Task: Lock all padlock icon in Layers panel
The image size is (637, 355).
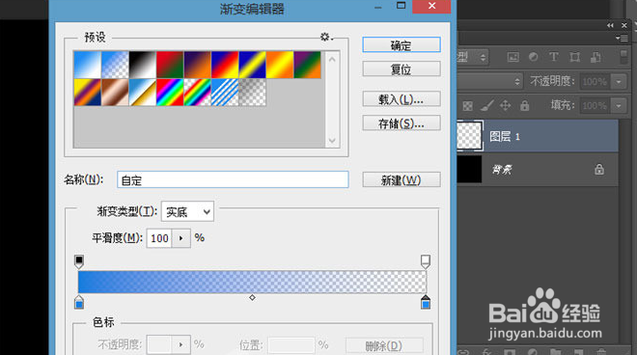Action: [524, 105]
